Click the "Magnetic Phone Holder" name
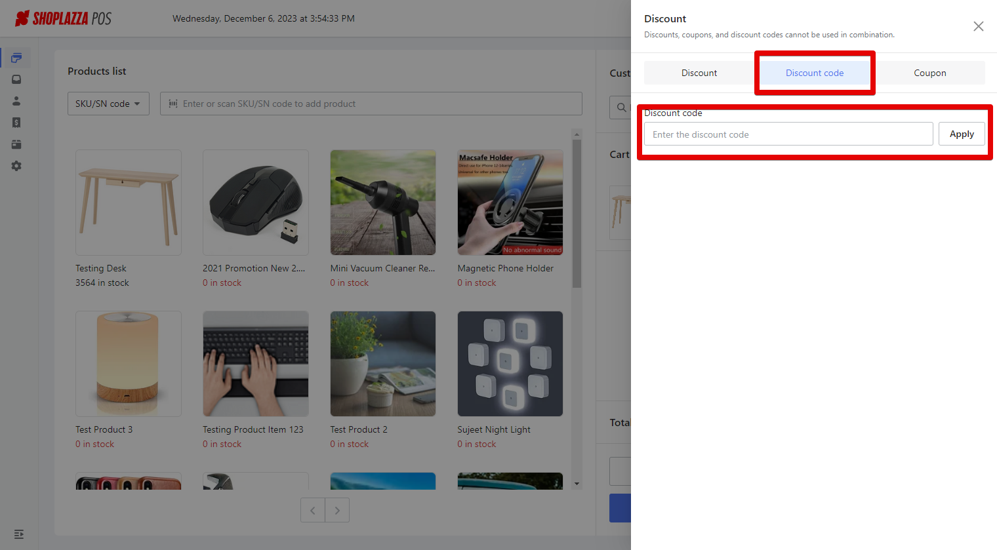The width and height of the screenshot is (997, 550). [x=506, y=268]
